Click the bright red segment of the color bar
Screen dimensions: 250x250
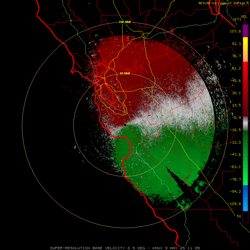tap(245, 69)
